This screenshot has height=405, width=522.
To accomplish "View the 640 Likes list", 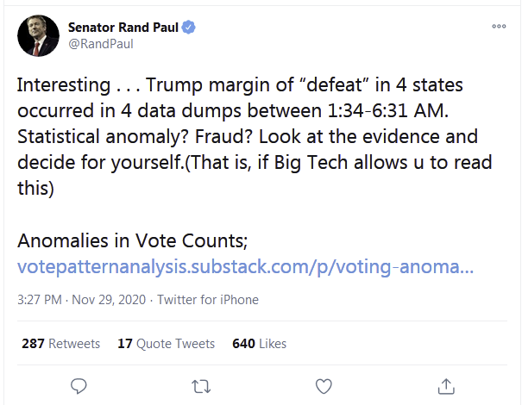I will pyautogui.click(x=260, y=344).
